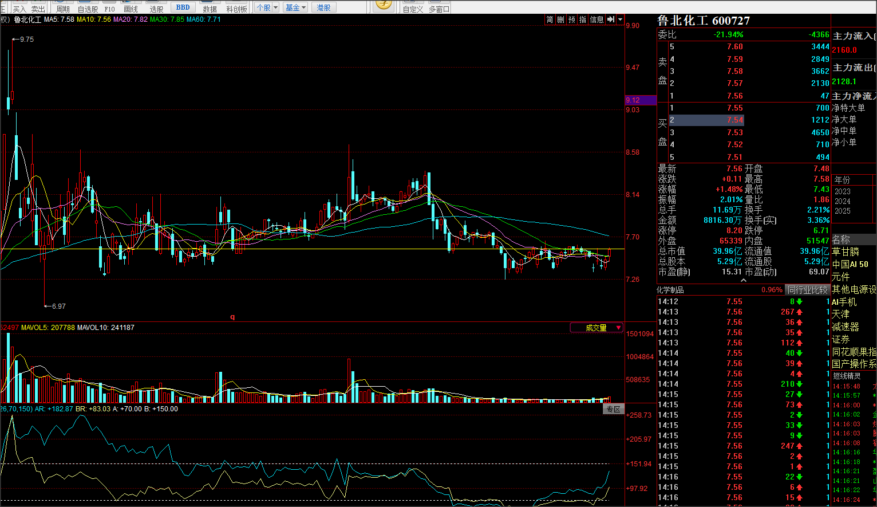The height and width of the screenshot is (507, 877).
Task: Click the 换手 2.21% value
Action: click(x=818, y=210)
